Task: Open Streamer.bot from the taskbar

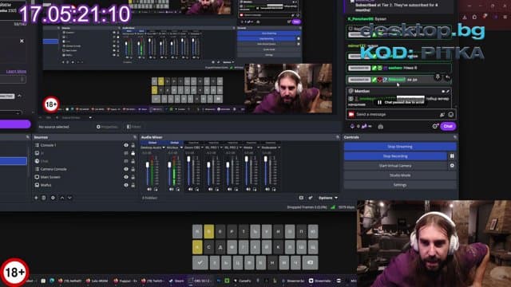Action: point(293,281)
